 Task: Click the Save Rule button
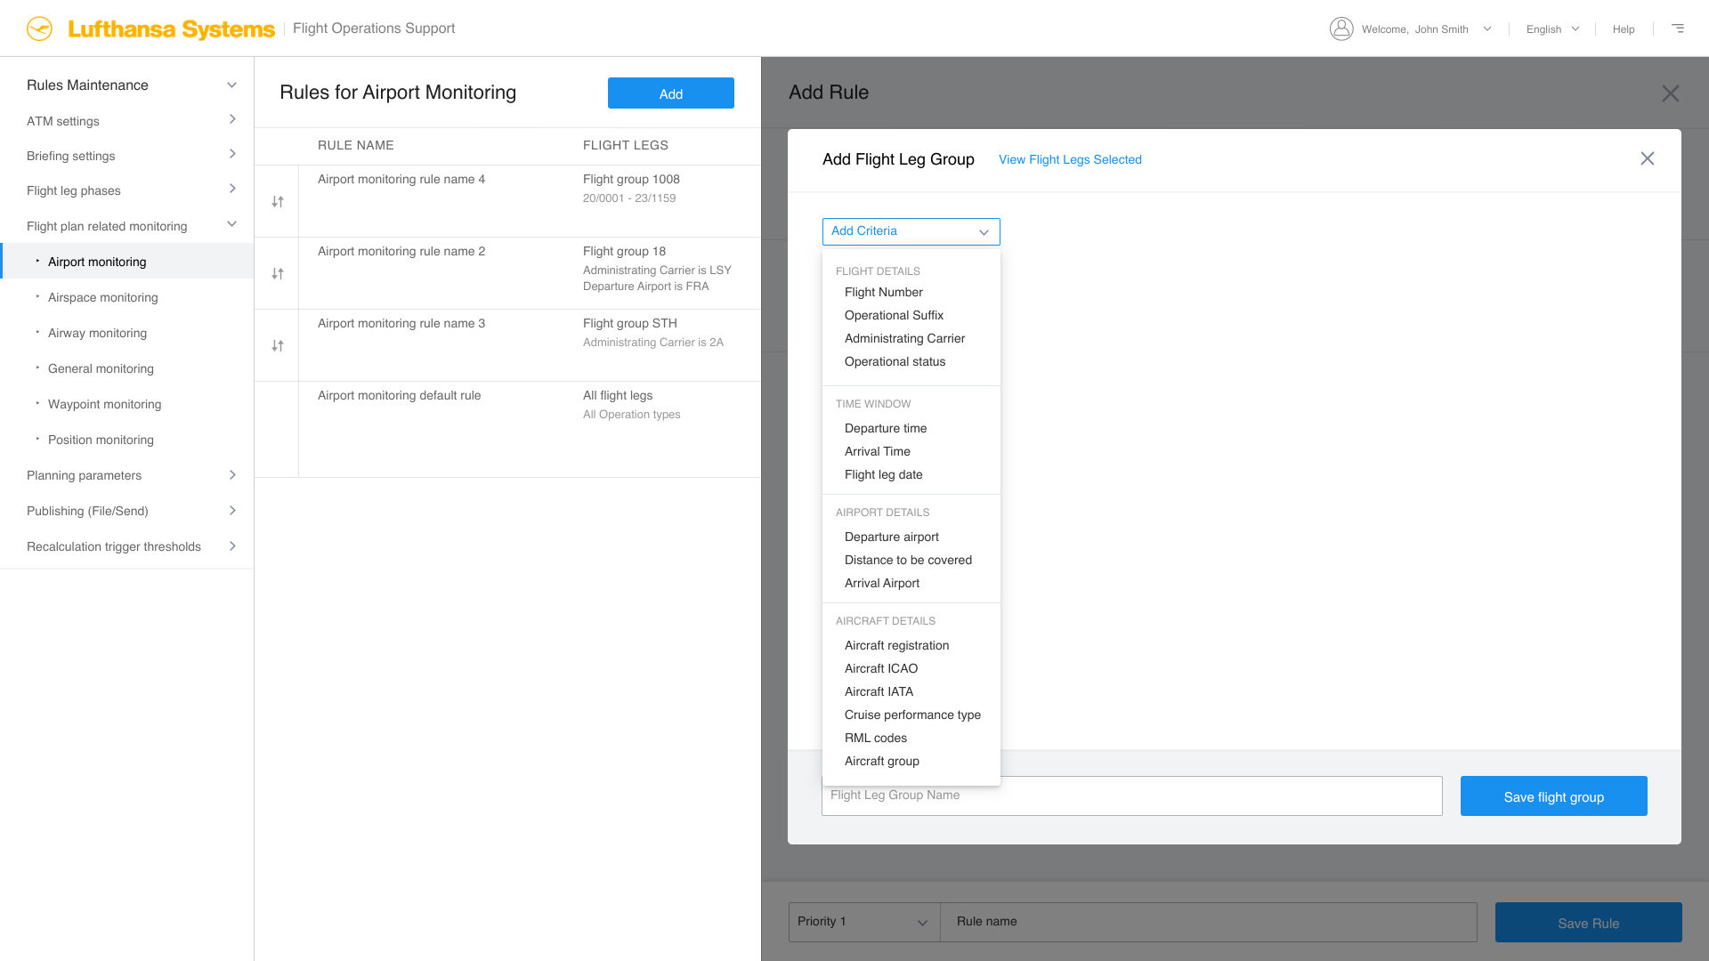pyautogui.click(x=1588, y=923)
